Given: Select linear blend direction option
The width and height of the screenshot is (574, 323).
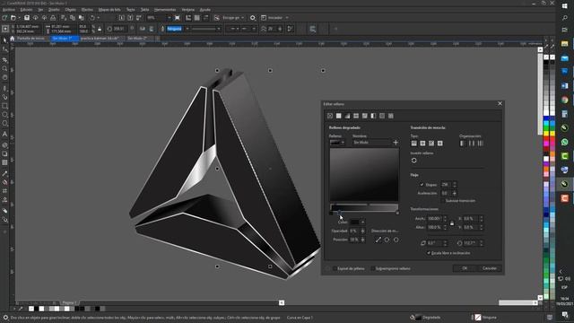Looking at the screenshot, I should 378,240.
